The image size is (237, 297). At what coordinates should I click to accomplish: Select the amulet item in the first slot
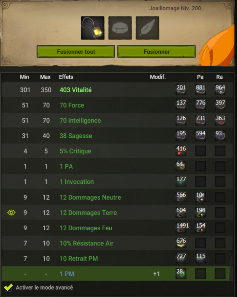pos(93,28)
